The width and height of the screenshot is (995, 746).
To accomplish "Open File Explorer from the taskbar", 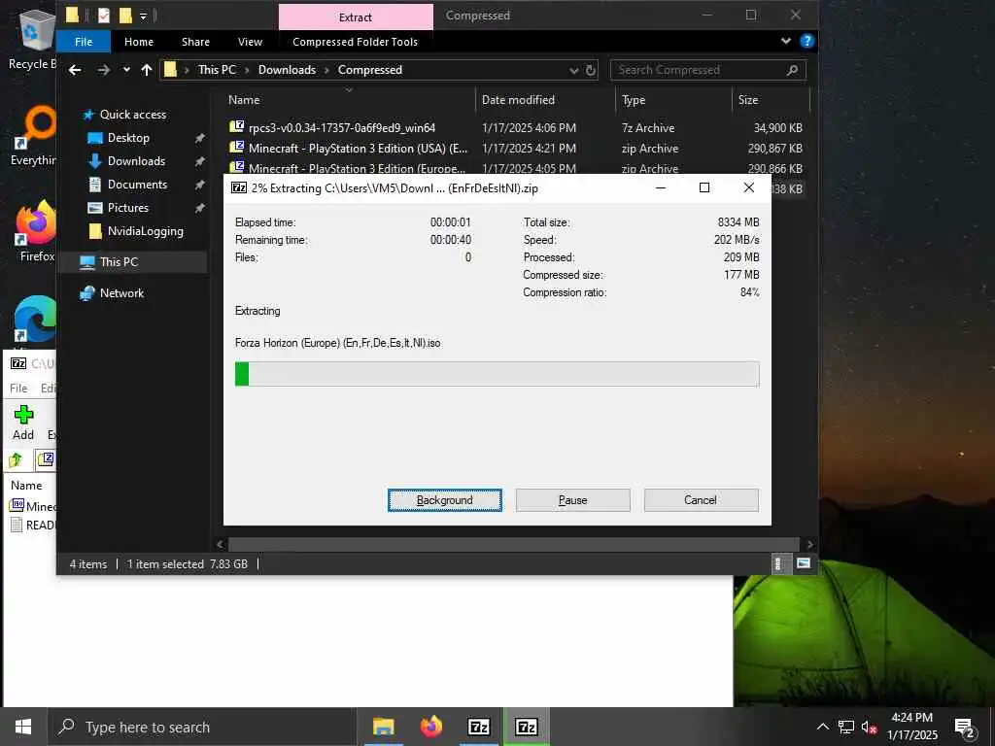I will [383, 727].
